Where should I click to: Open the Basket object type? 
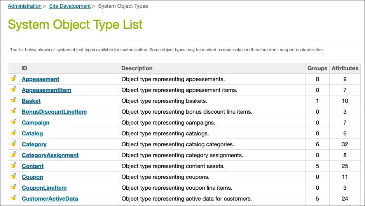(31, 101)
